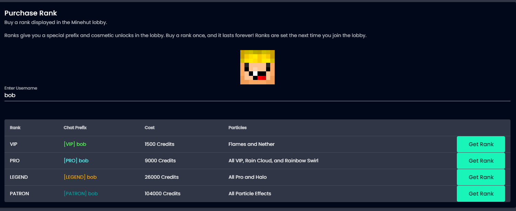The image size is (516, 211).
Task: Click the Enter Username label
Action: (21, 88)
